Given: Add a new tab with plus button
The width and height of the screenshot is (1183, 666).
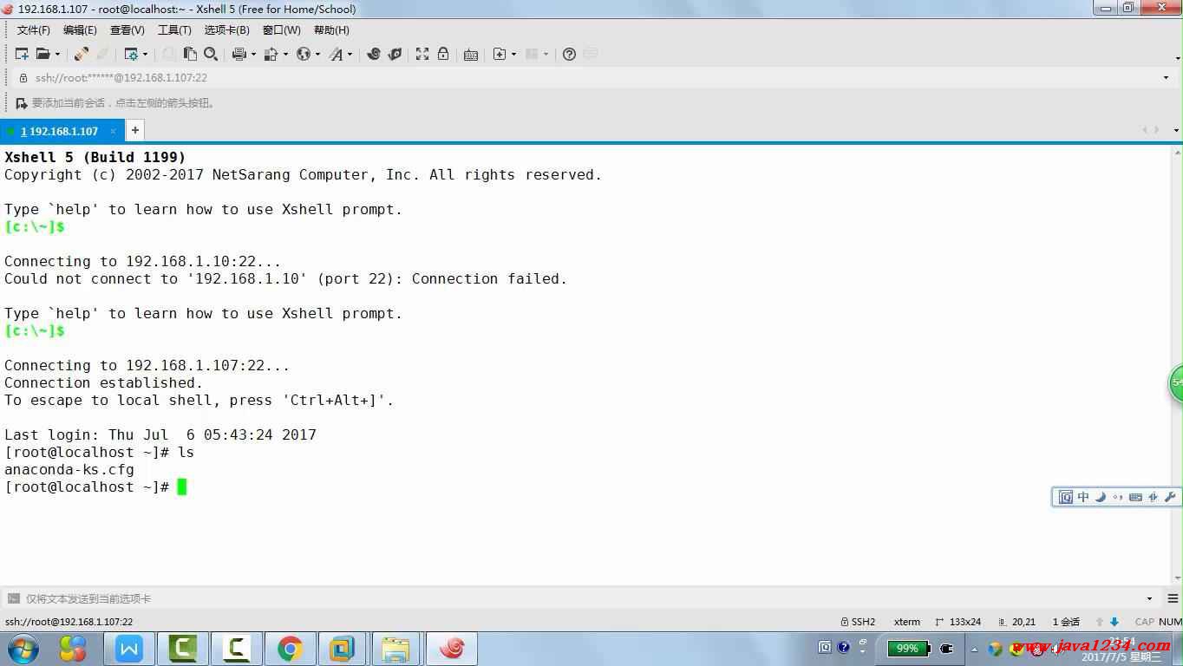Looking at the screenshot, I should tap(135, 130).
